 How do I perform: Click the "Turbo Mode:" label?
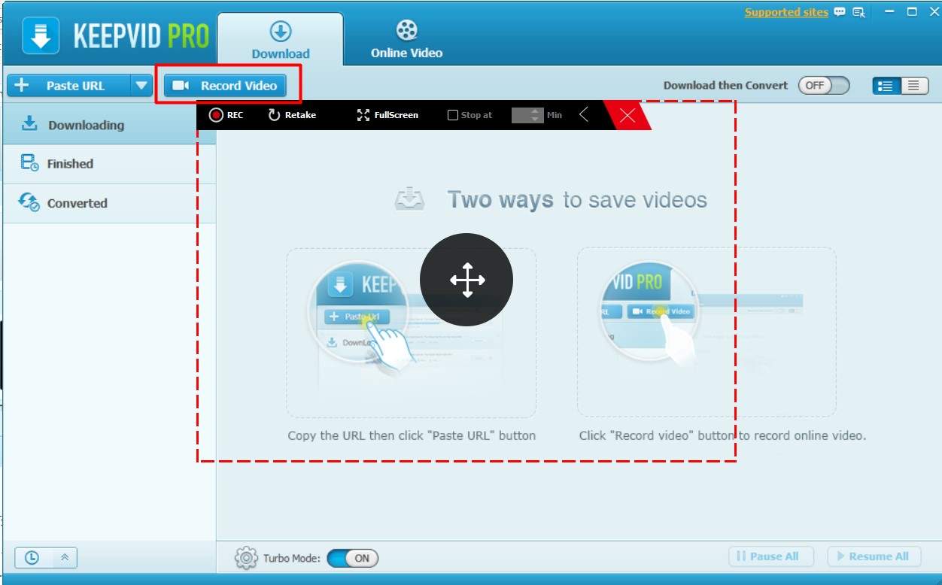click(292, 558)
